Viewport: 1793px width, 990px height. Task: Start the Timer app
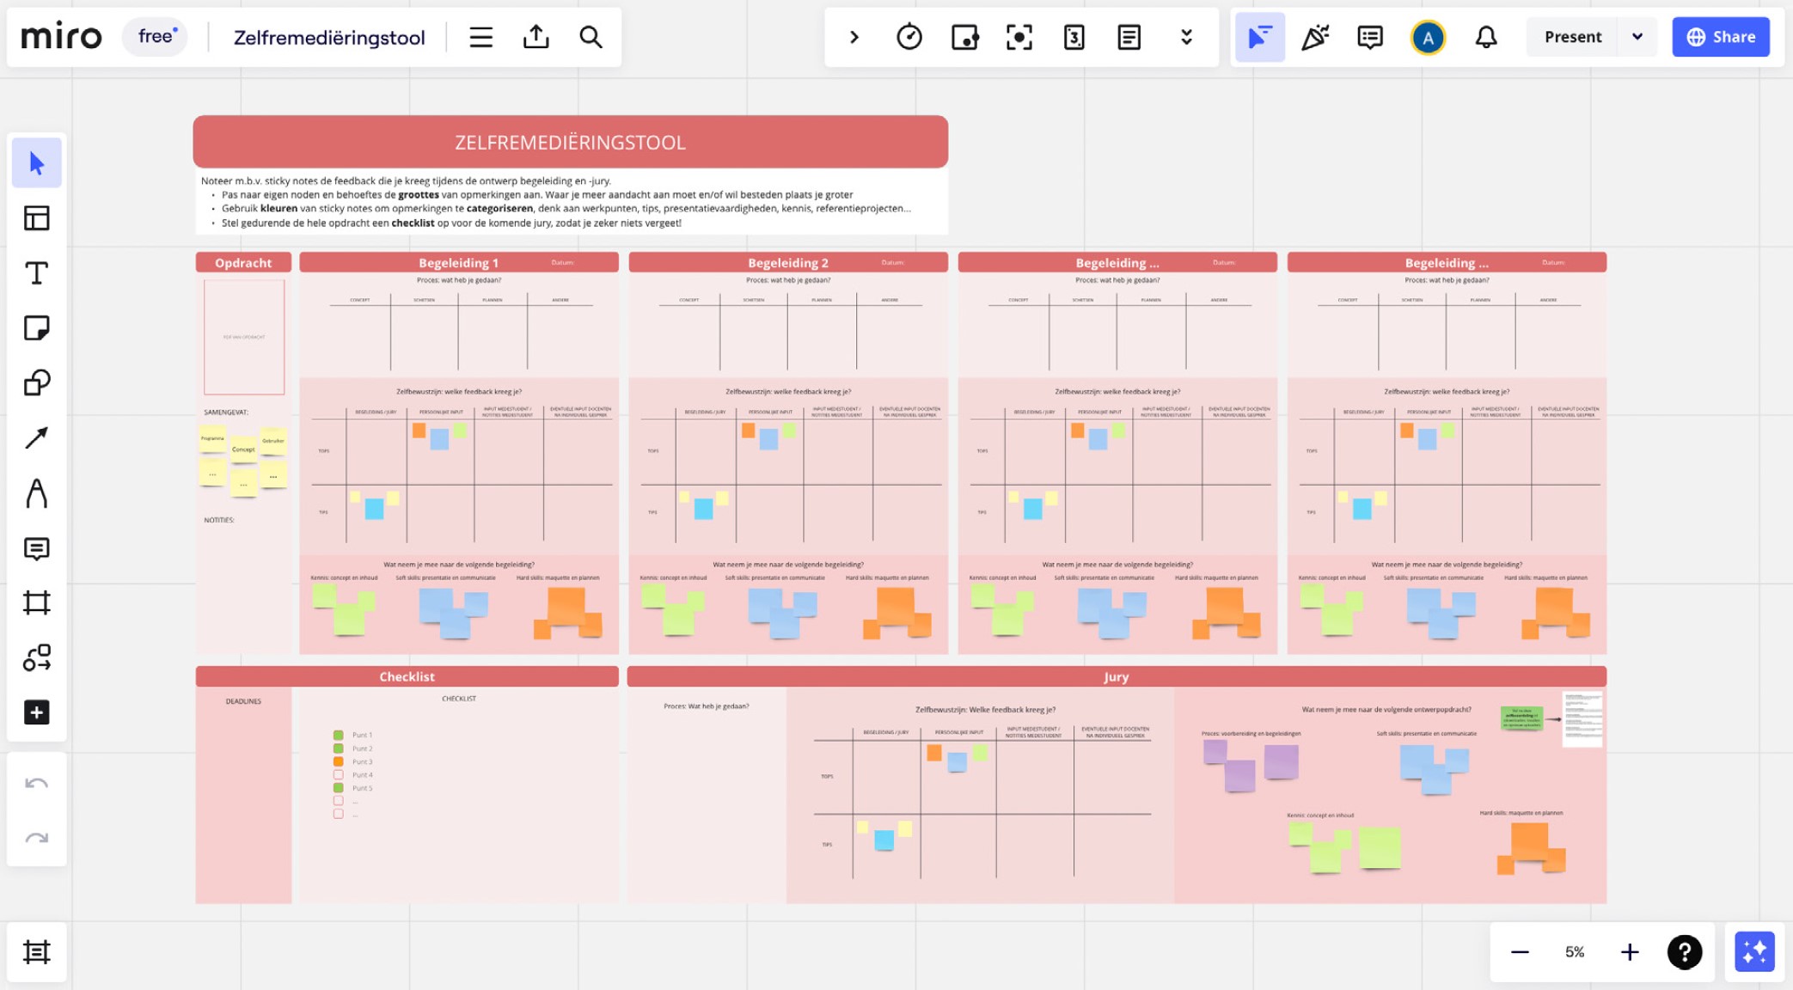pyautogui.click(x=909, y=37)
